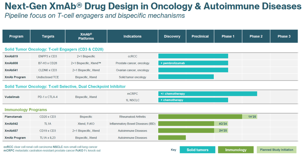Click the 2H'25 marker for XmAb657

click(221, 130)
